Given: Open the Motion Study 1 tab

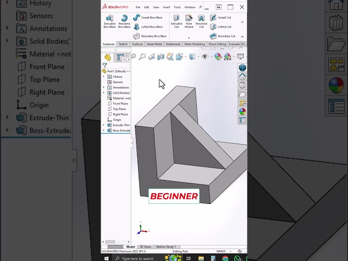Looking at the screenshot, I should click(x=166, y=247).
